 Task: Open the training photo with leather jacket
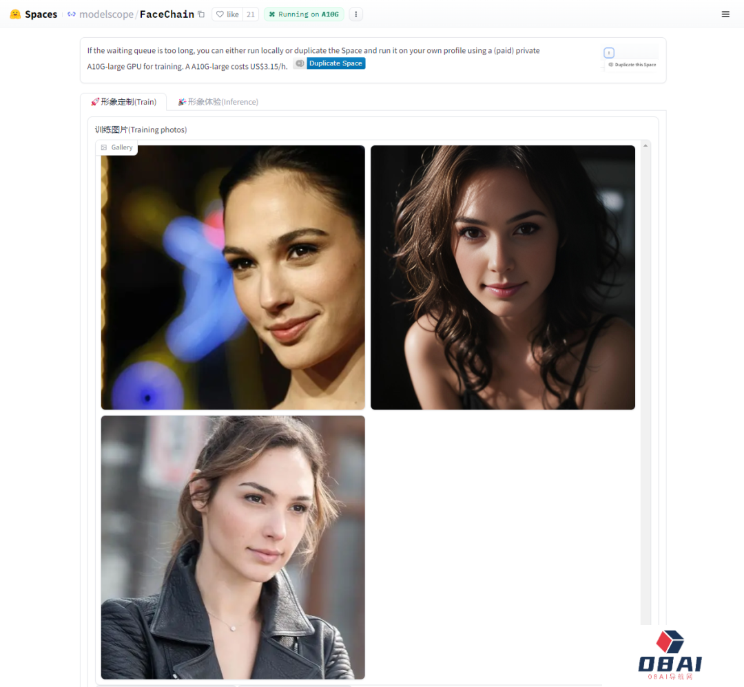click(x=233, y=547)
